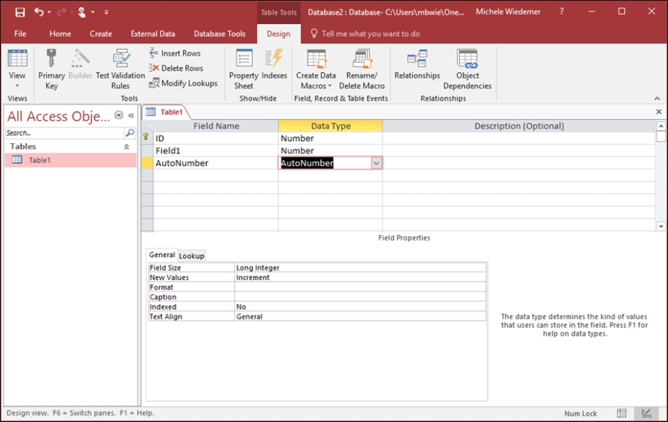Undo the last action in the title bar

coord(39,12)
